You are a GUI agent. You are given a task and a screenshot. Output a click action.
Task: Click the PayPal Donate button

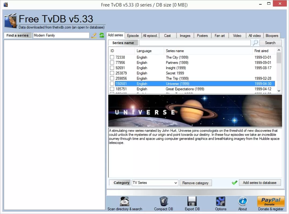coord(271,201)
